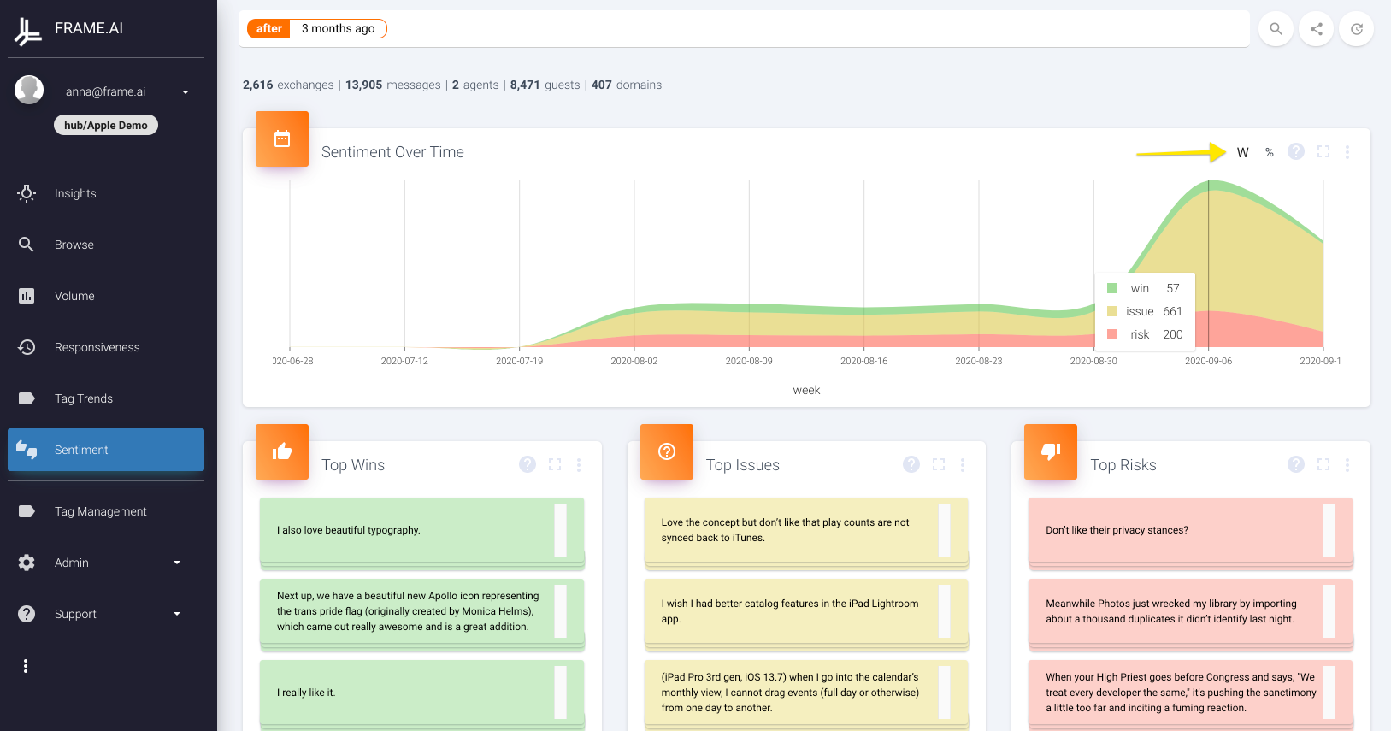Image resolution: width=1391 pixels, height=731 pixels.
Task: Click the red risk color swatch
Action: 1112,334
